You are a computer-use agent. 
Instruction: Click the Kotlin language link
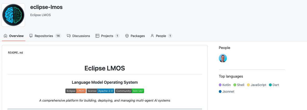pyautogui.click(x=227, y=85)
